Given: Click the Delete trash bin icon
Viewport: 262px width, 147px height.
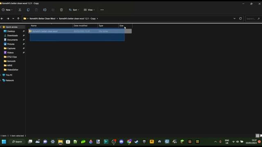Looking at the screenshot, I should [x=61, y=10].
